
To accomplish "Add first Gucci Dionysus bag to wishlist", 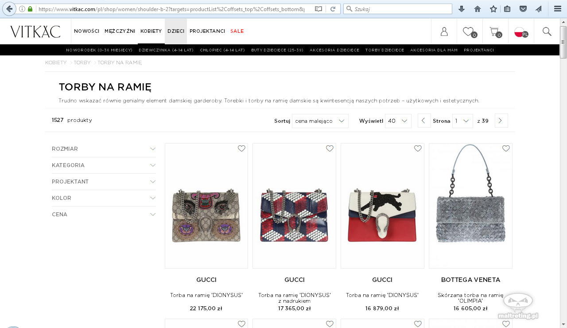I will tap(241, 148).
